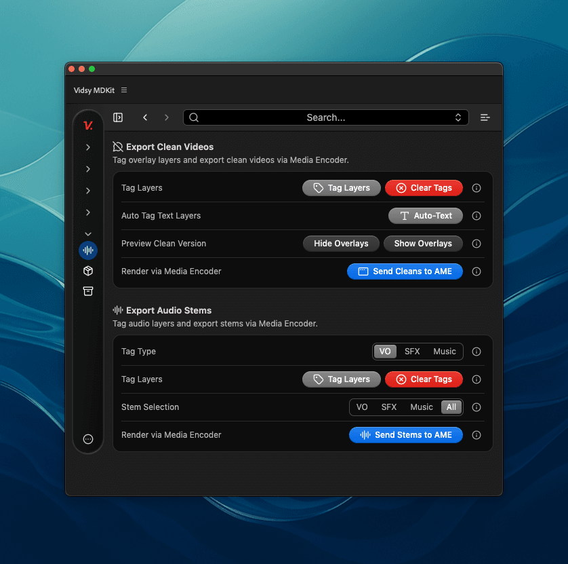Click Tag Layers button under Export Clean Videos
The width and height of the screenshot is (568, 564).
(342, 188)
